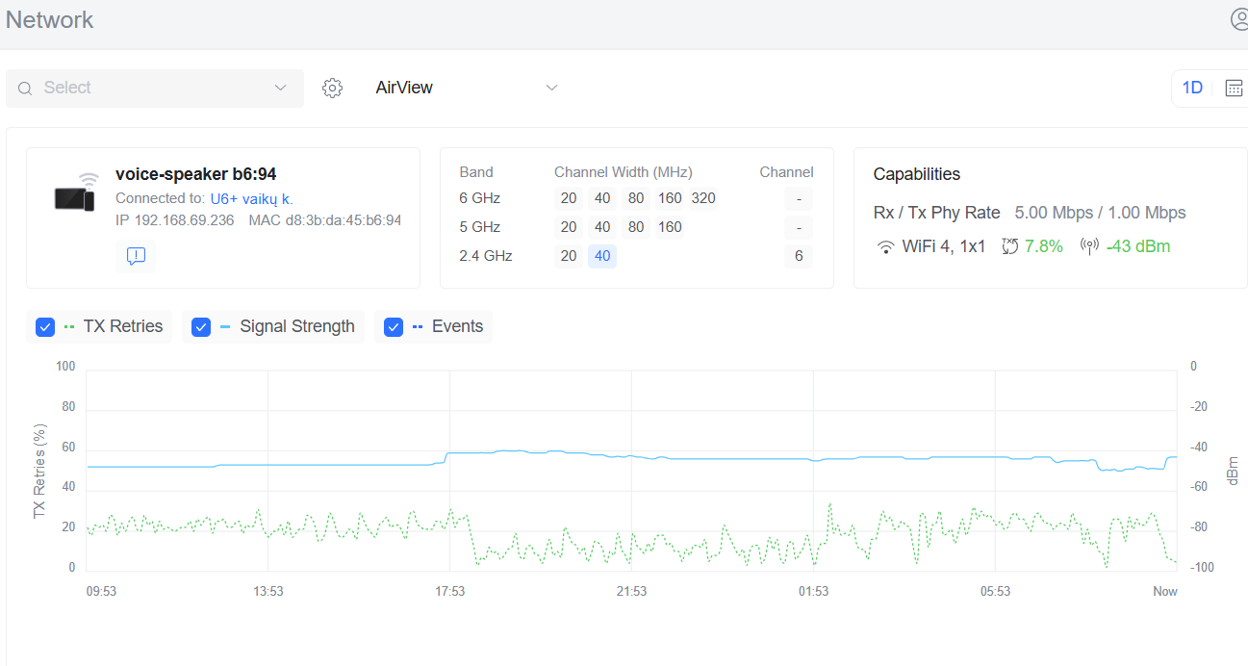Viewport: 1248px width, 666px height.
Task: Click the Capabilities heading
Action: [917, 174]
